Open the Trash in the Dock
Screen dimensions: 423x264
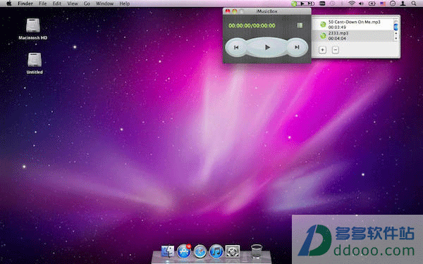(x=257, y=251)
